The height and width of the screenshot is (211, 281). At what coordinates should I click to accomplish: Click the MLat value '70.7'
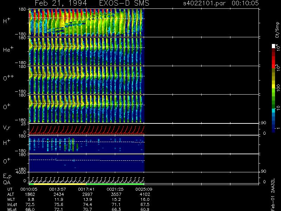(87, 209)
